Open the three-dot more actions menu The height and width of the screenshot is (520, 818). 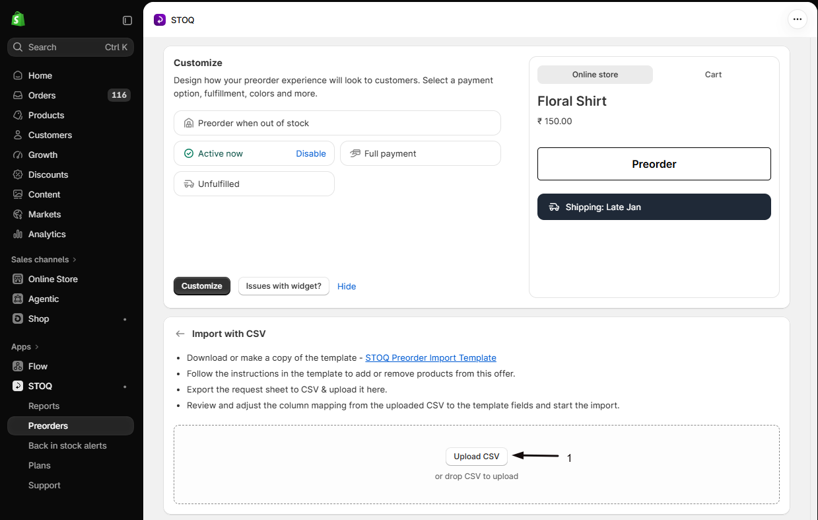798,19
